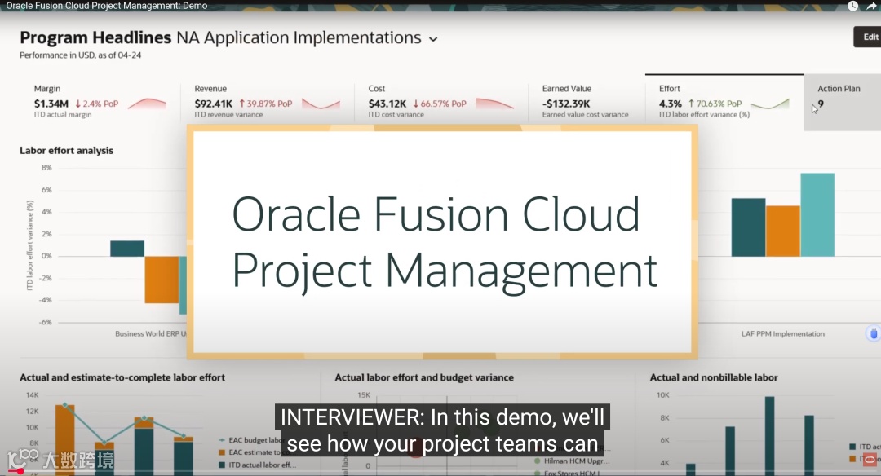Image resolution: width=881 pixels, height=476 pixels.
Task: Toggle the 'EAC budget labor' legend entry
Action: pyautogui.click(x=250, y=440)
